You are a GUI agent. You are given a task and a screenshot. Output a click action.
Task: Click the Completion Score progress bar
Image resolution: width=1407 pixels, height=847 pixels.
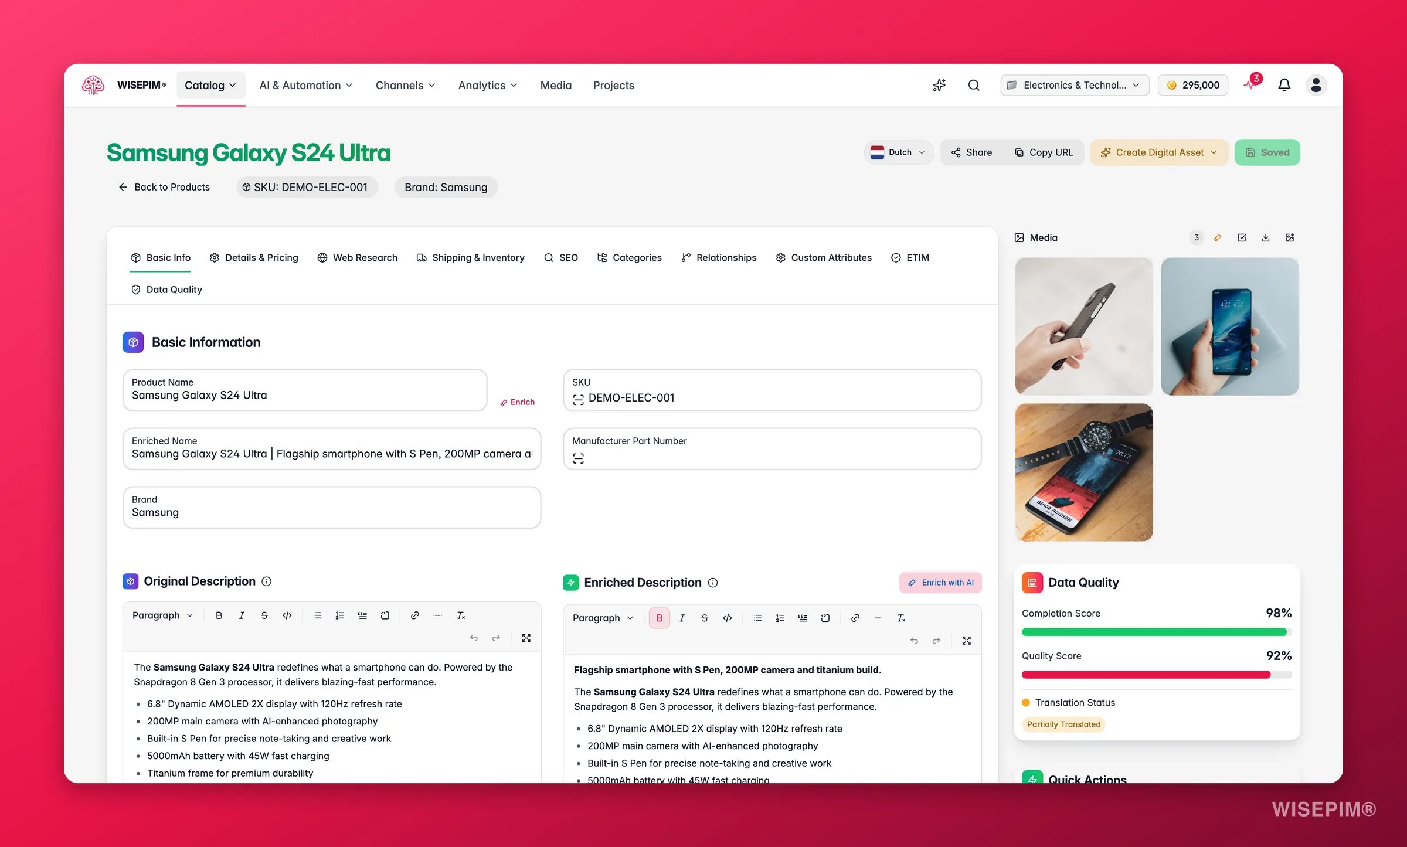click(x=1156, y=632)
